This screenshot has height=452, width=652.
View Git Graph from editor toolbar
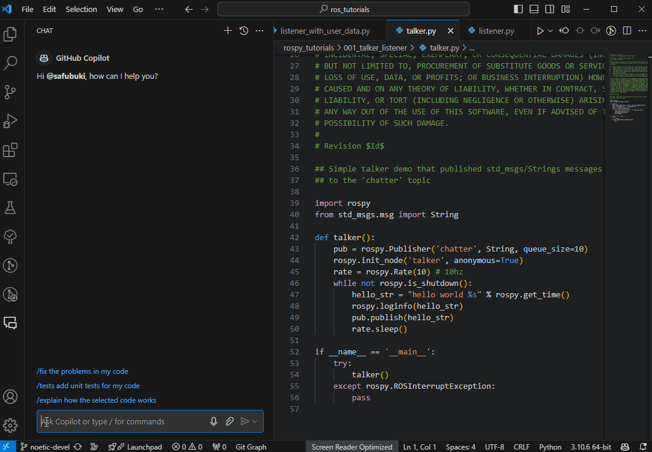(611, 31)
